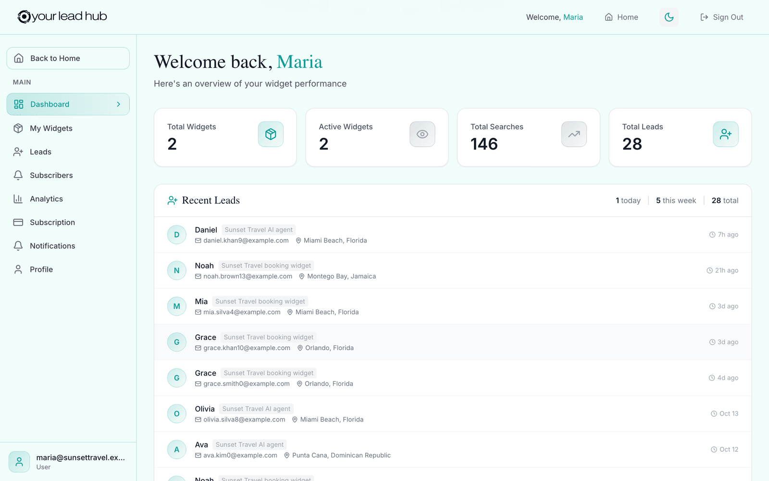Image resolution: width=769 pixels, height=481 pixels.
Task: Click the Total Leads add-user icon
Action: [726, 134]
